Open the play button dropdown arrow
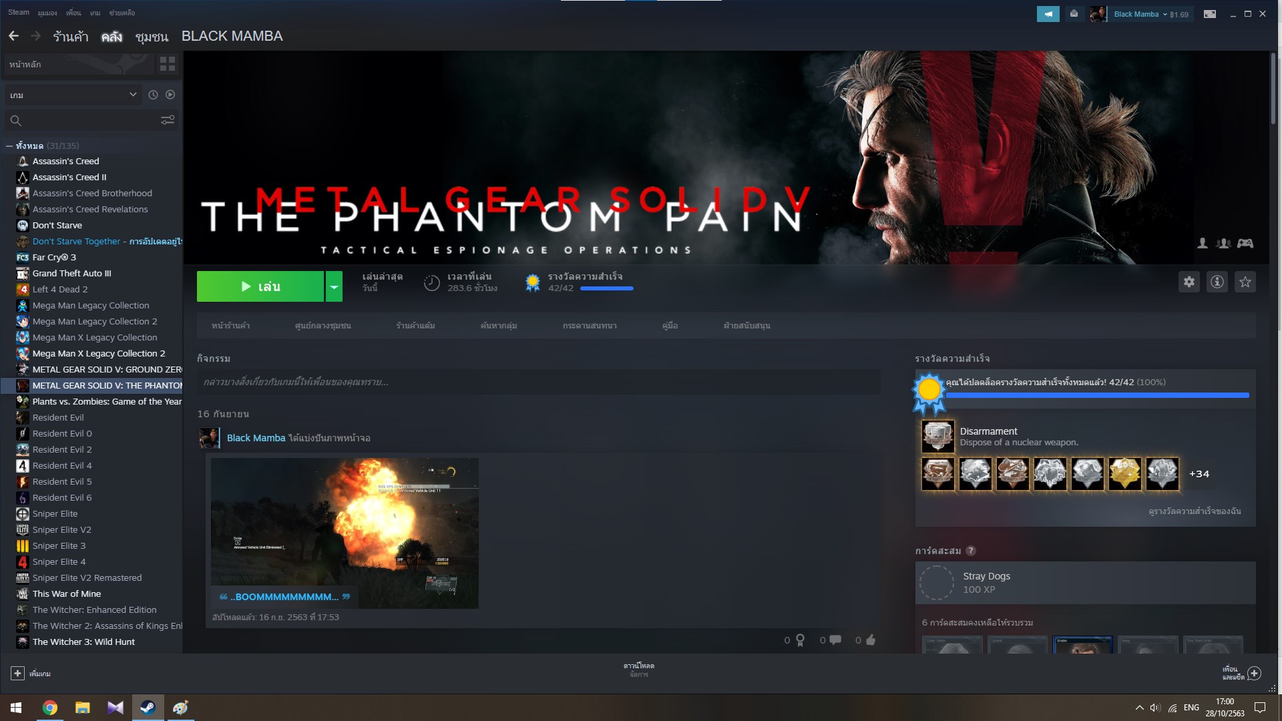The height and width of the screenshot is (721, 1282). pyautogui.click(x=334, y=286)
